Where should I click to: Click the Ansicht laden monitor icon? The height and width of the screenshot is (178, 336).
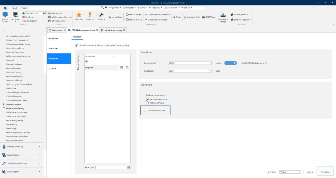pos(5,15)
